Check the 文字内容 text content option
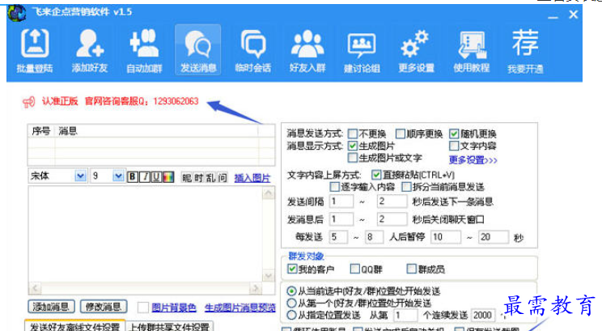The image size is (602, 331). (x=454, y=146)
